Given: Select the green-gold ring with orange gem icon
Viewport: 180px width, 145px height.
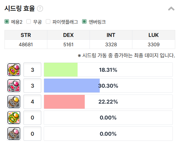Looking at the screenshot, I should click(x=14, y=118).
